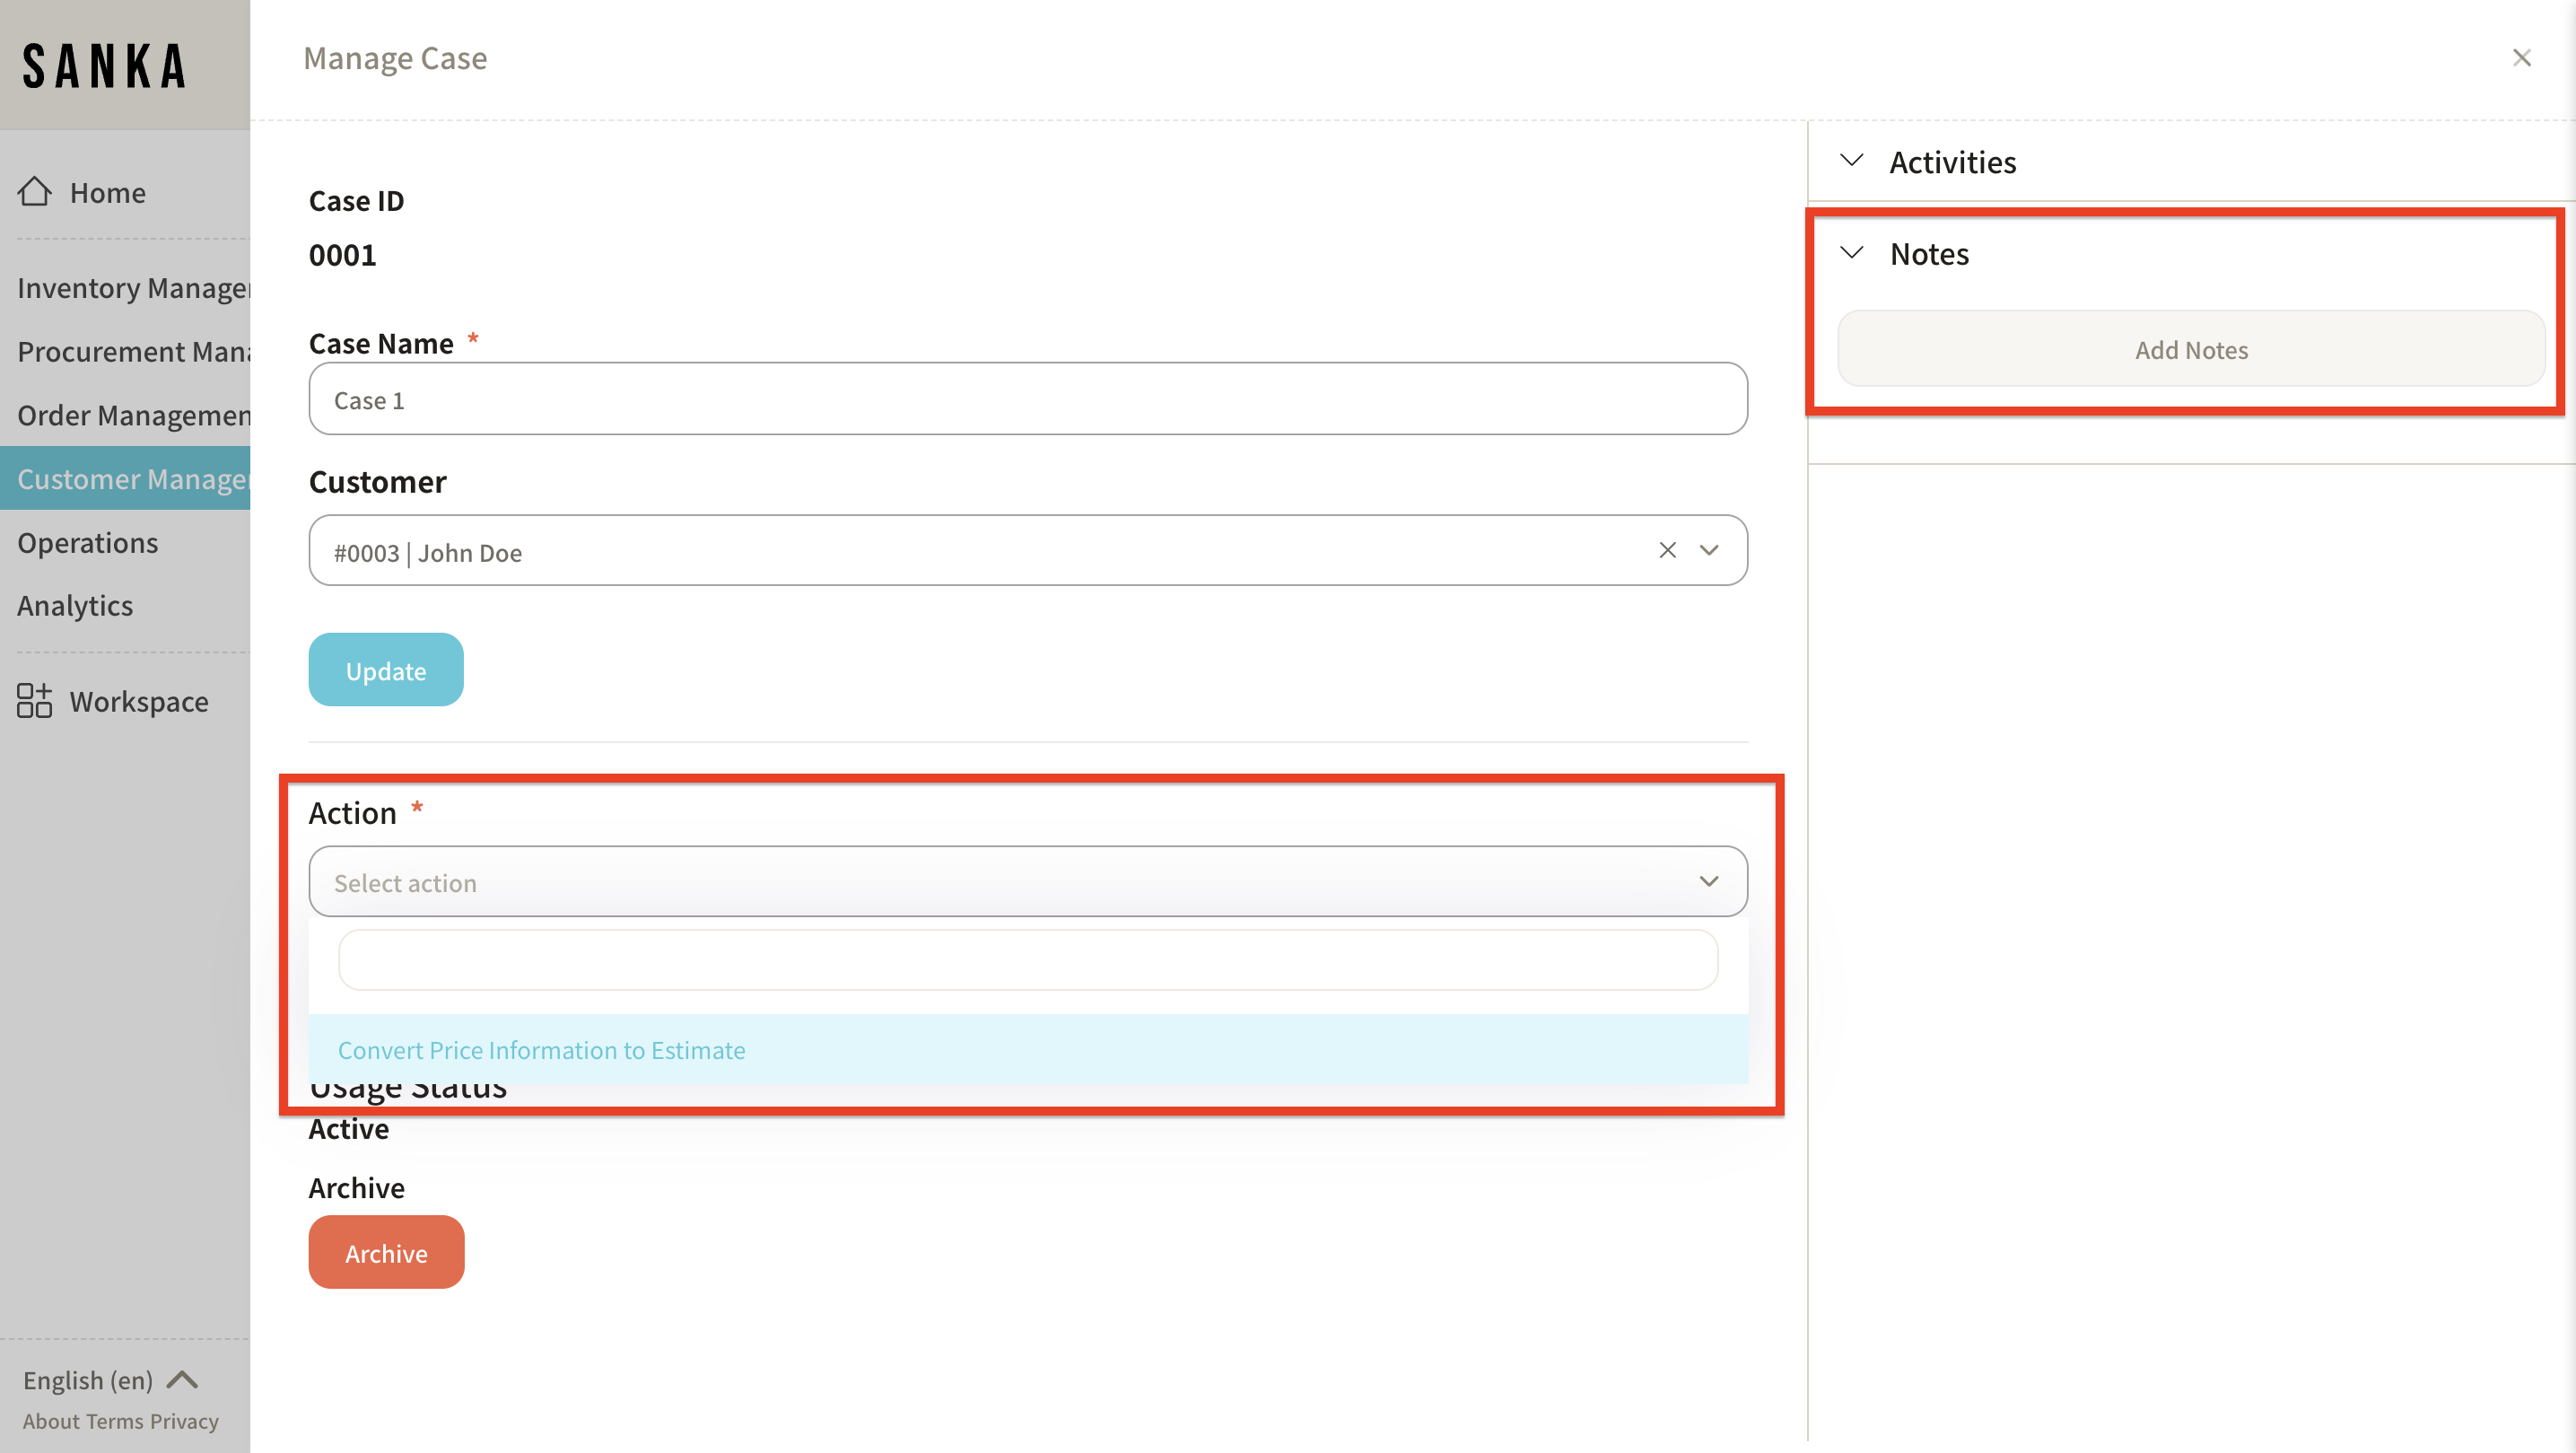Open the Customer dropdown arrow
Viewport: 2576px width, 1453px height.
pyautogui.click(x=1709, y=550)
